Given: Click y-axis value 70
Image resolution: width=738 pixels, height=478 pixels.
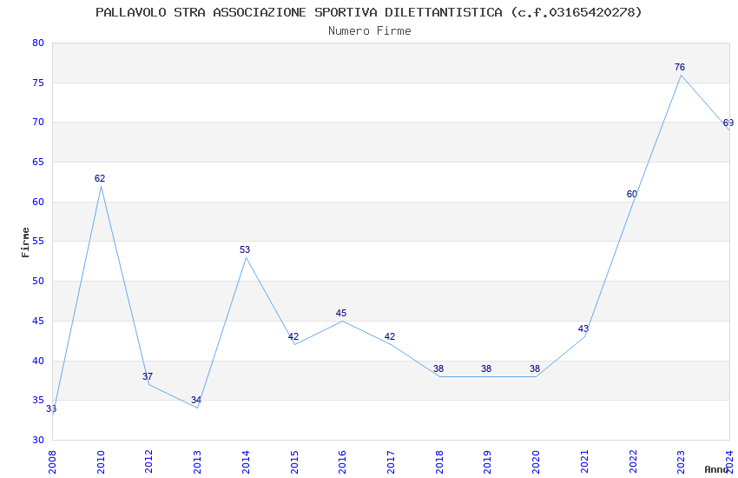Looking at the screenshot, I should 38,122.
